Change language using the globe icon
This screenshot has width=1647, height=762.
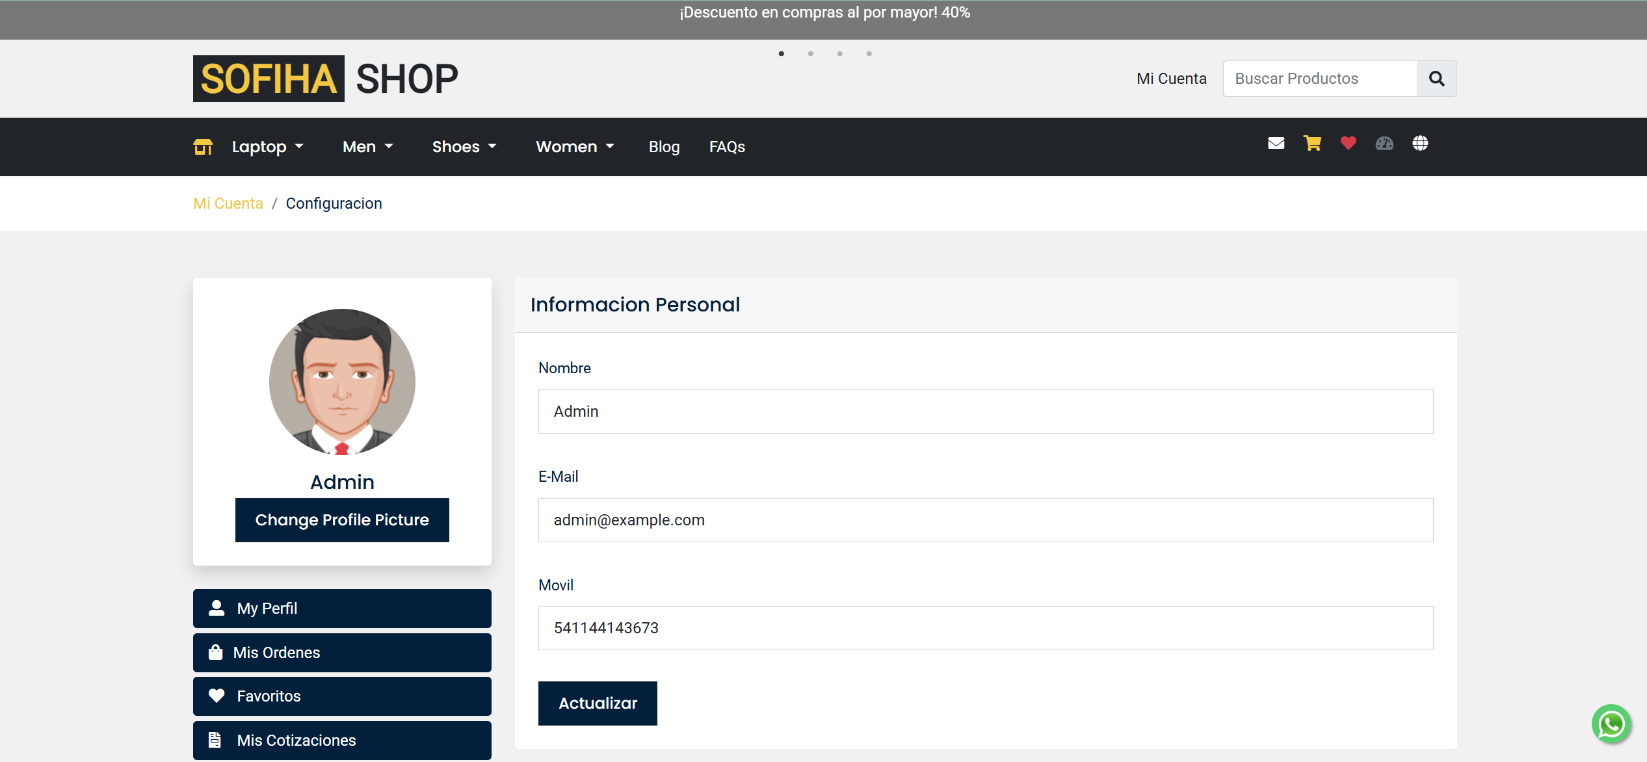tap(1421, 144)
